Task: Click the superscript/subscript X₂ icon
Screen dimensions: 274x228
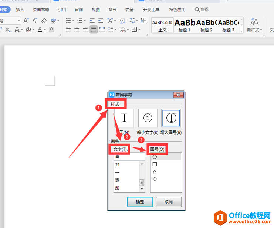Action: [x=8, y=29]
